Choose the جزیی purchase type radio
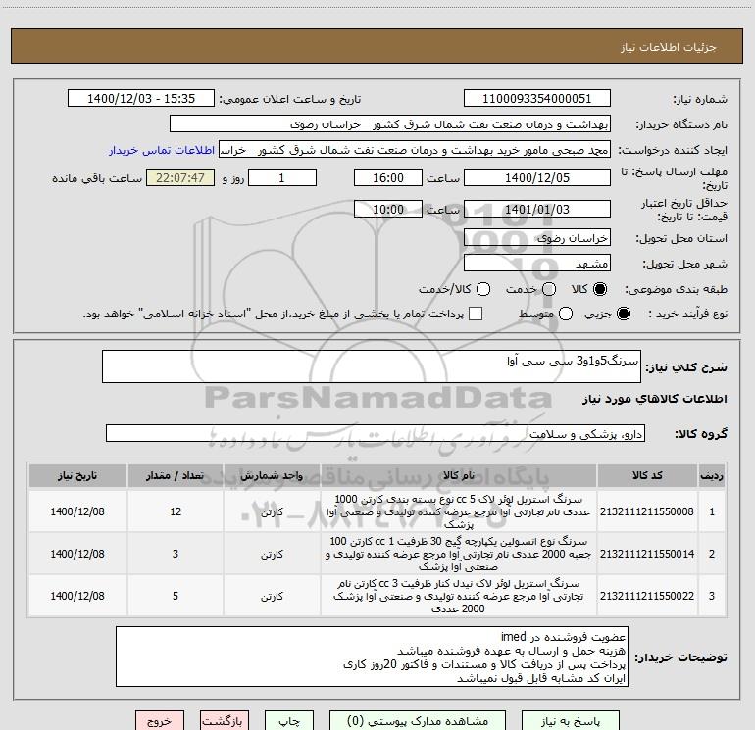This screenshot has height=730, width=755. click(623, 314)
